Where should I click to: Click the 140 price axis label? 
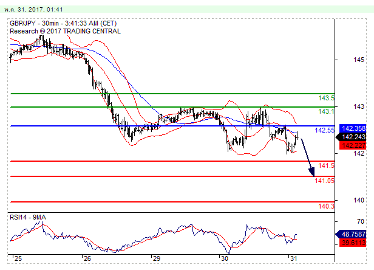tap(359, 200)
